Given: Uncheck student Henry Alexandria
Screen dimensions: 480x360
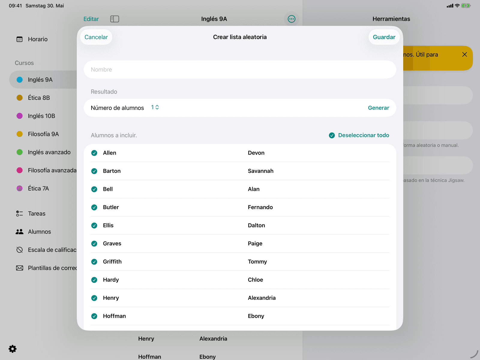Looking at the screenshot, I should coord(94,298).
